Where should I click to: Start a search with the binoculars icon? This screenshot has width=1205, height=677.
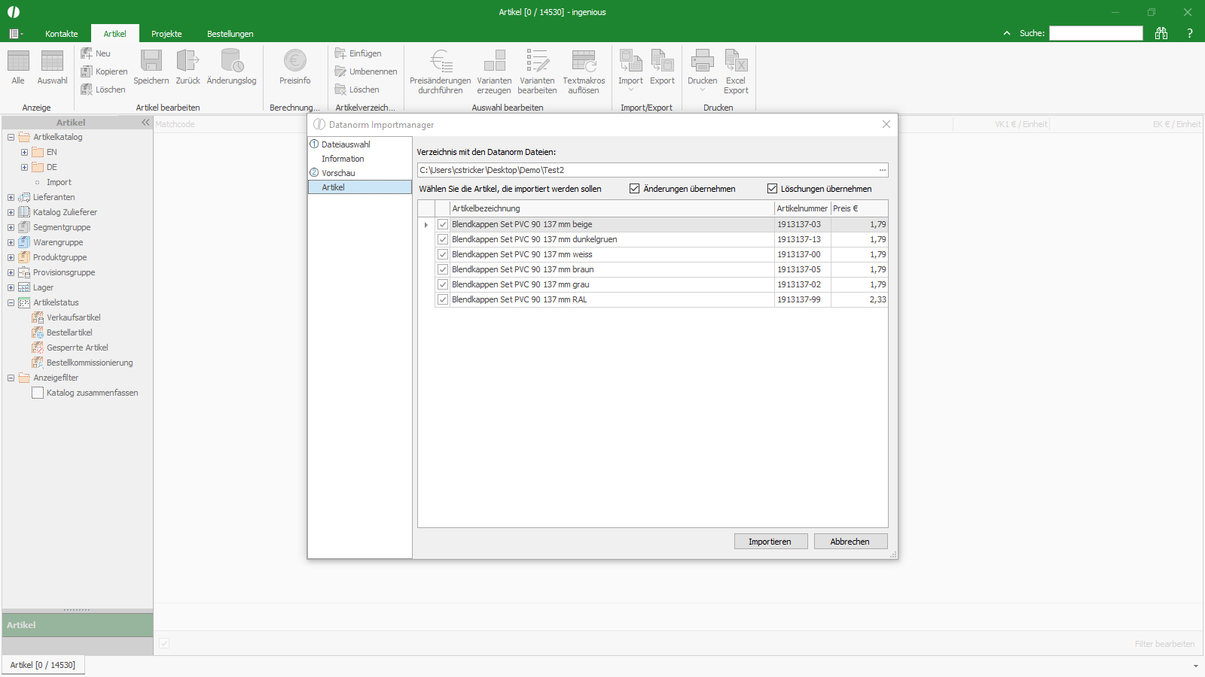click(x=1161, y=33)
